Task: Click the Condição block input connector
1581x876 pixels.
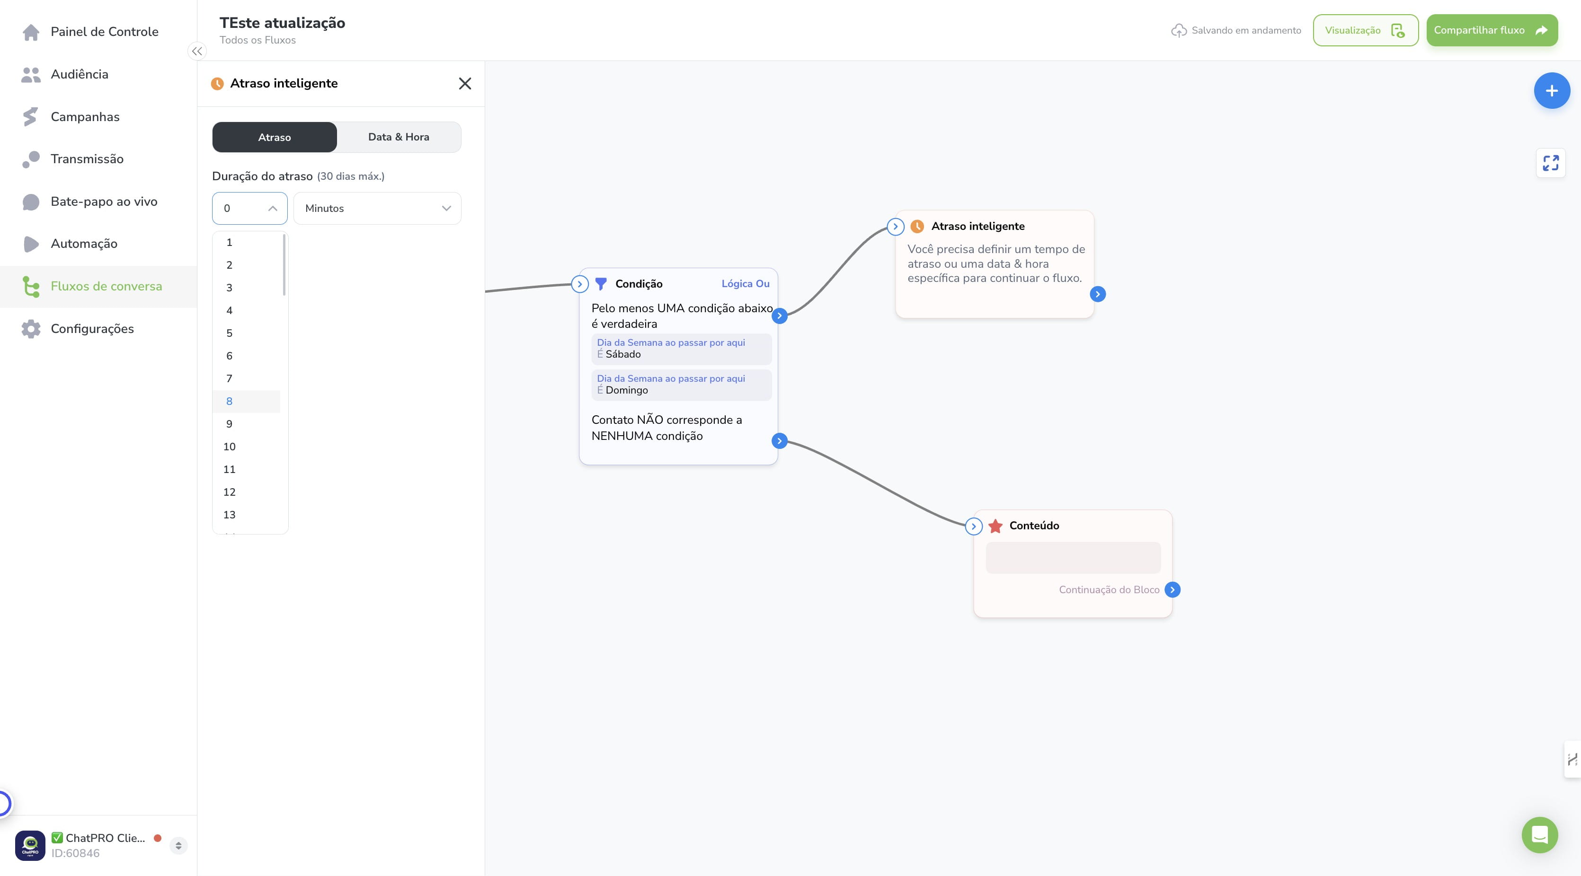Action: [x=579, y=284]
